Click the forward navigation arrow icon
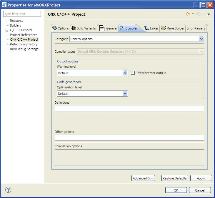The width and height of the screenshot is (215, 198). pyautogui.click(x=198, y=14)
